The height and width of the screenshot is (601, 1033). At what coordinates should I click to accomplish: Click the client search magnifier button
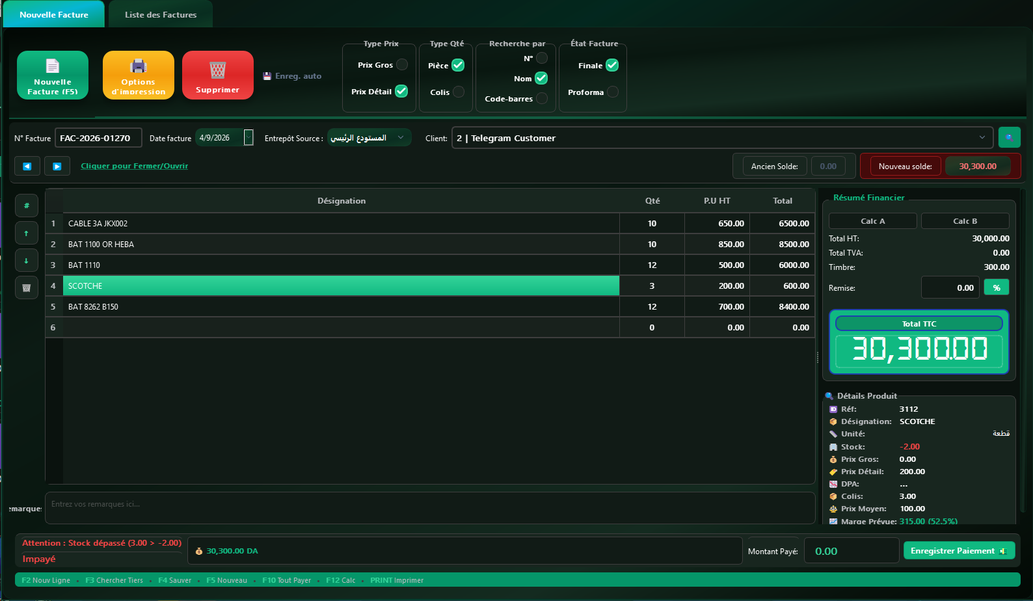1010,137
